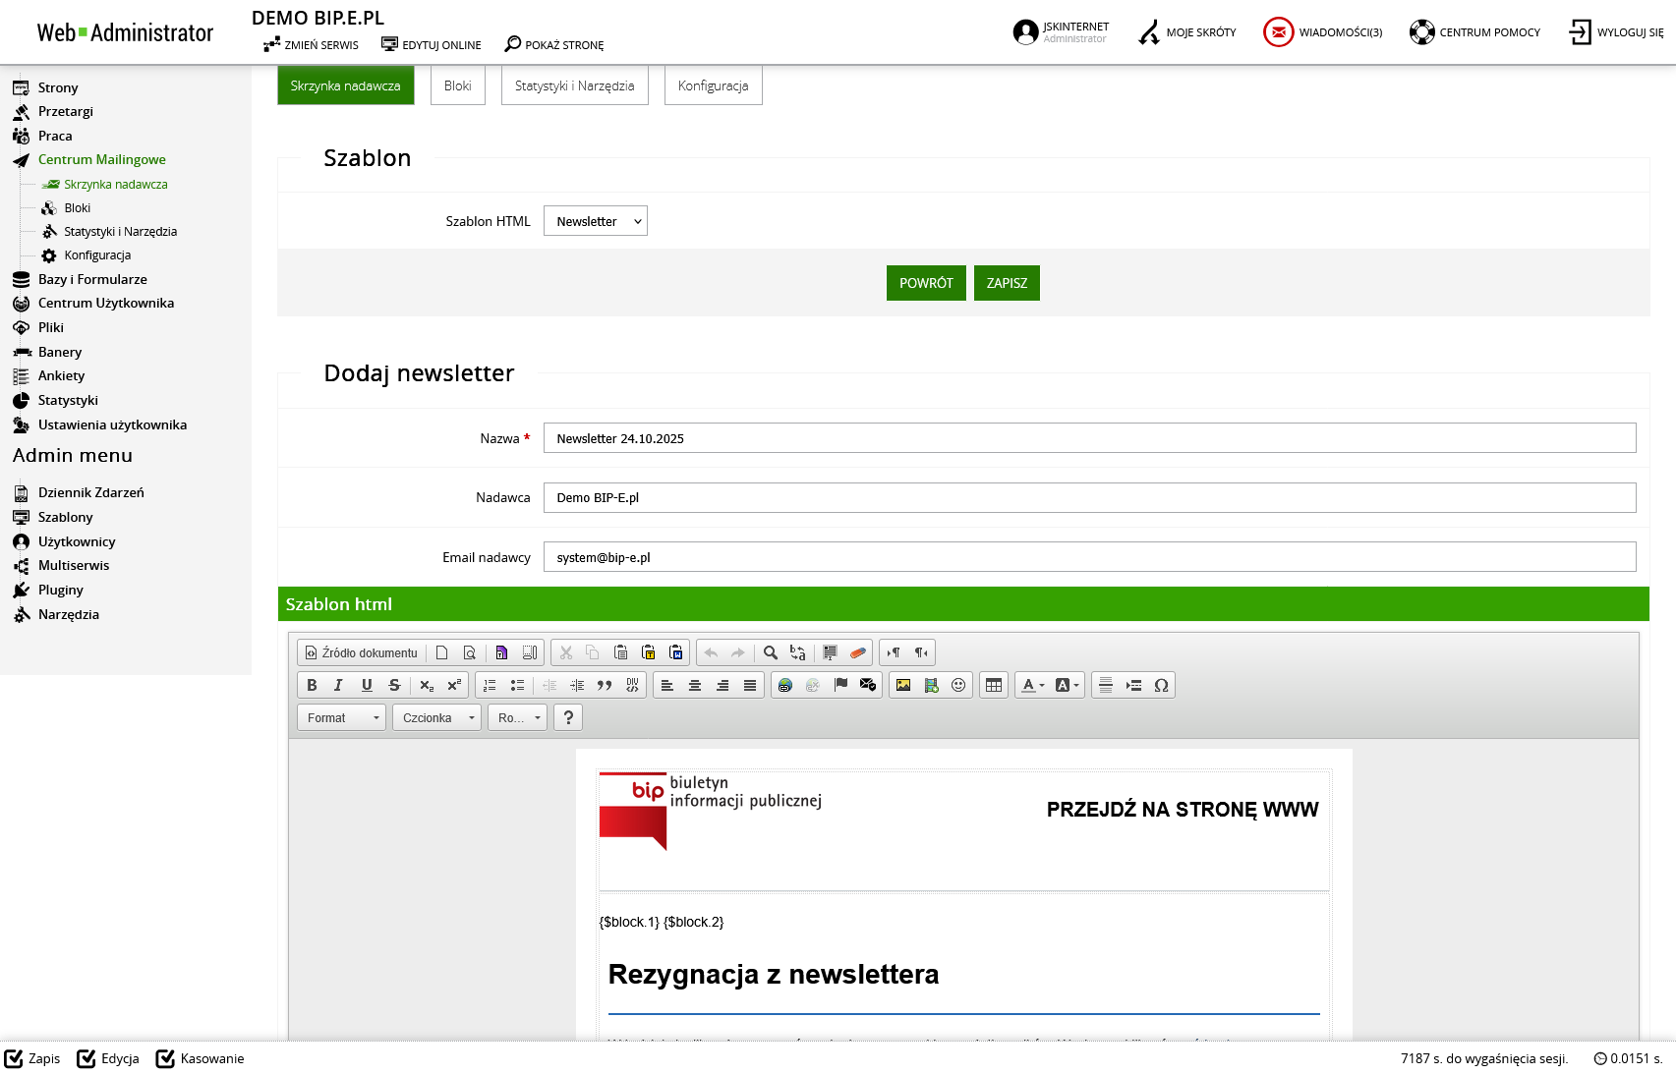Expand the Format dropdown
This screenshot has height=1075, width=1676.
(x=341, y=718)
